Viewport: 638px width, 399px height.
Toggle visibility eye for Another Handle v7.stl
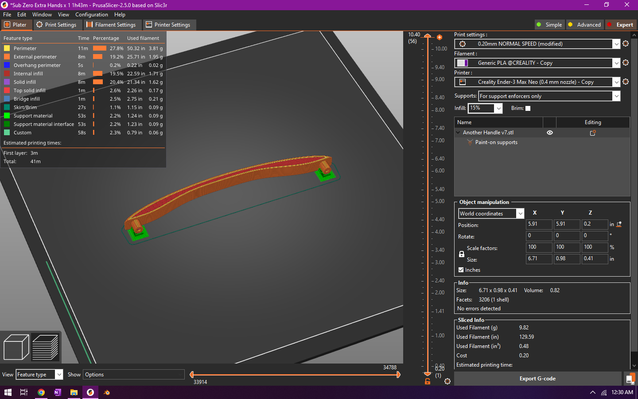550,133
